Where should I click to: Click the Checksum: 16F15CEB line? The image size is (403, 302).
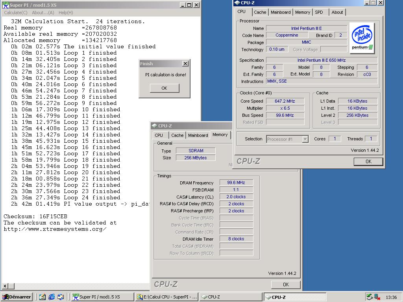point(35,217)
